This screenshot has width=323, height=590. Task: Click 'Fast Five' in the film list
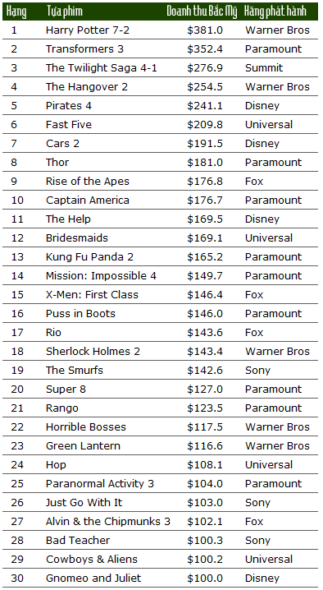69,125
